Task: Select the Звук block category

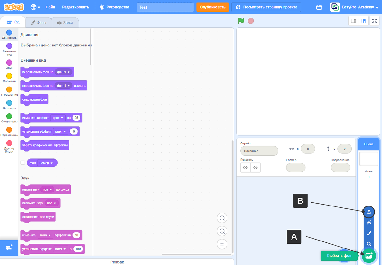Action: (9, 65)
